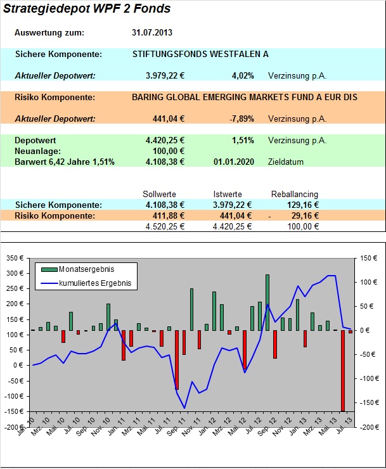This screenshot has width=386, height=469.
Task: Select the Reballancing column header
Action: 295,194
